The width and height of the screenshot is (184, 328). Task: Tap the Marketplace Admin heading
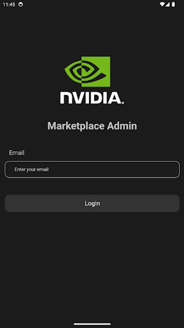92,126
